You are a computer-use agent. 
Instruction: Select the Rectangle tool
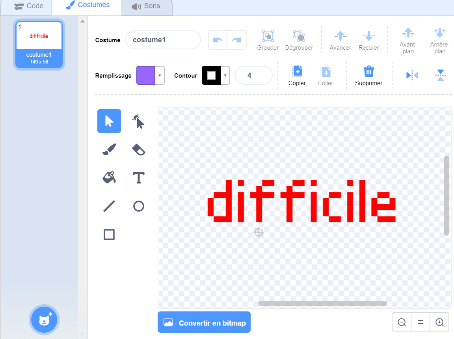(x=109, y=235)
